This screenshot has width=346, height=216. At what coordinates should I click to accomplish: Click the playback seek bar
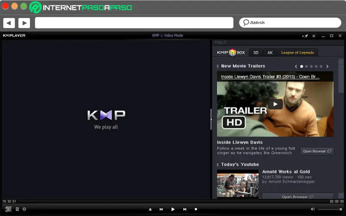(x=173, y=201)
